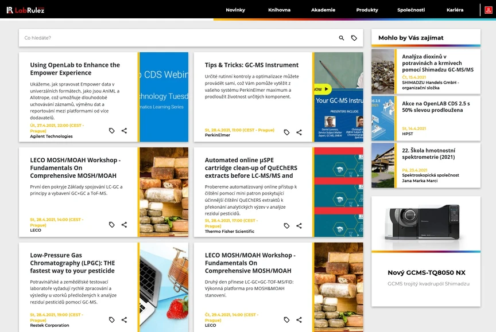Share the LECO workshop card dated 29.4.2021
Image resolution: width=496 pixels, height=332 pixels.
299,320
